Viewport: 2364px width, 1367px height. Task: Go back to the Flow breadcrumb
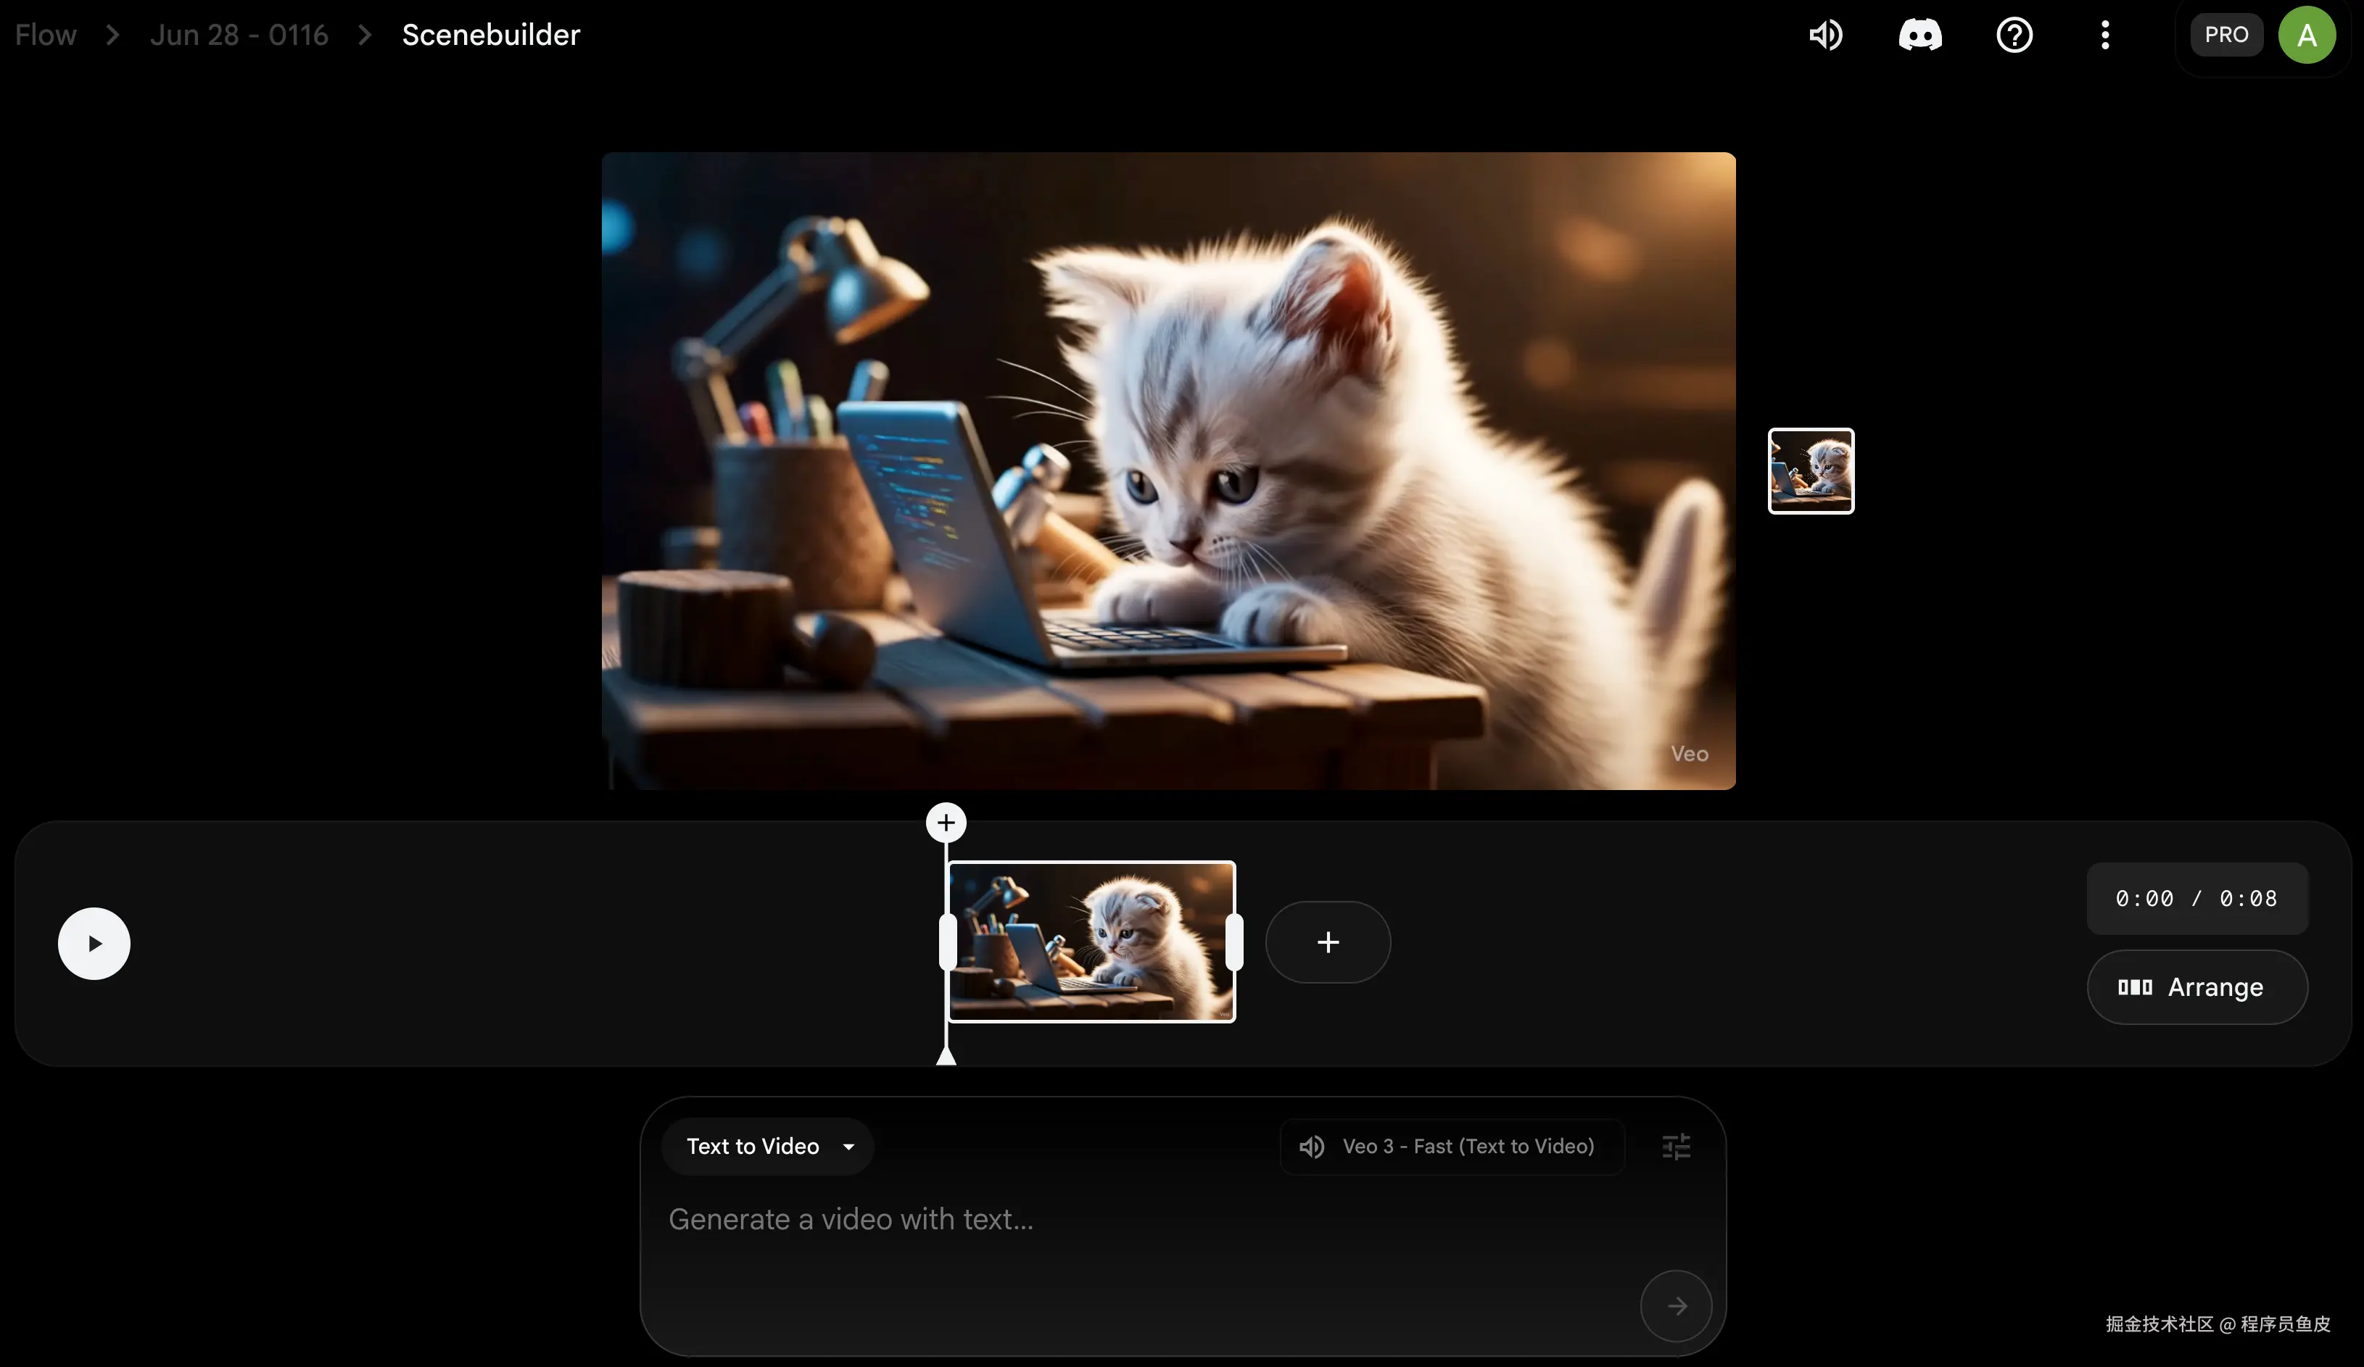click(45, 36)
